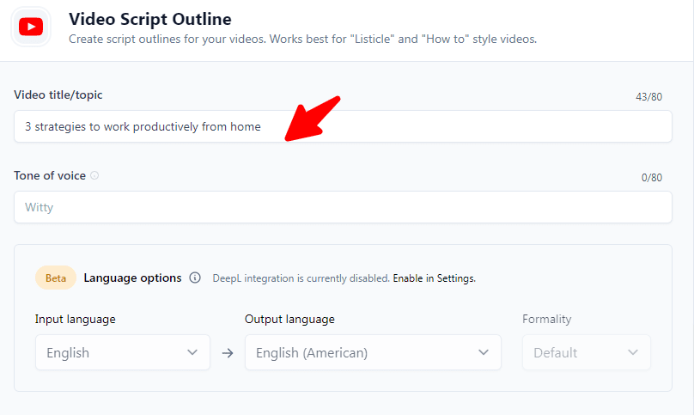Click the Language options info icon
The image size is (694, 415).
195,278
